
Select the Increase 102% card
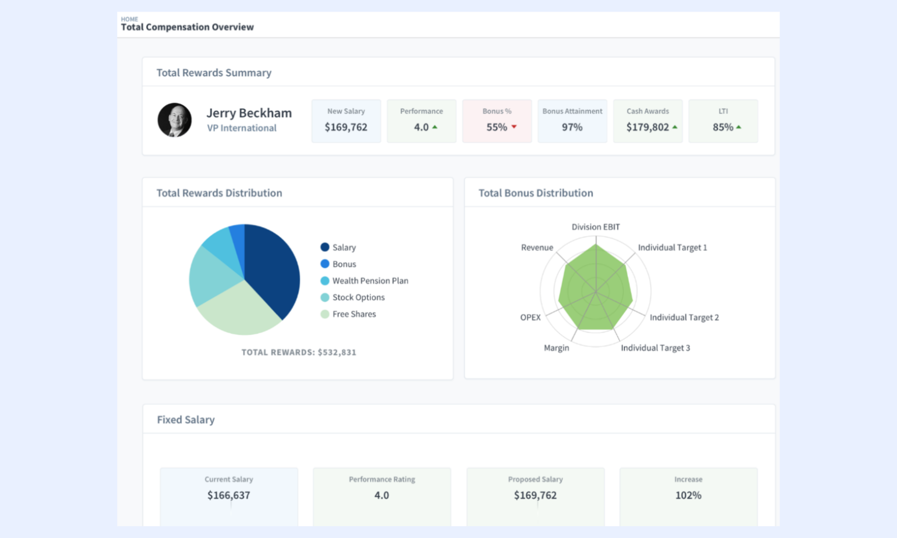(x=688, y=497)
